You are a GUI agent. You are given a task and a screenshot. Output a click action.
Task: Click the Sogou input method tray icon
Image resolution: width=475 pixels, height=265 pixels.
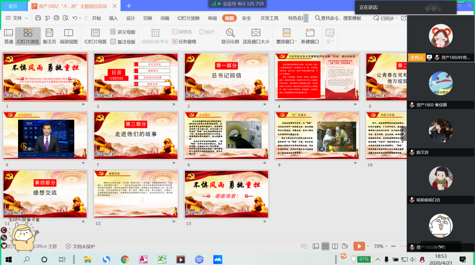point(343,256)
